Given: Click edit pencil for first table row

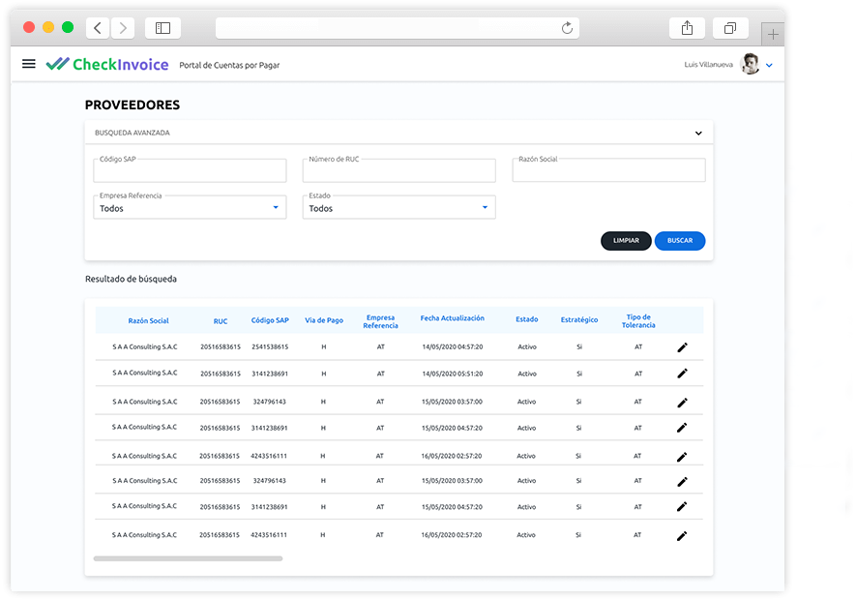Looking at the screenshot, I should pos(682,347).
